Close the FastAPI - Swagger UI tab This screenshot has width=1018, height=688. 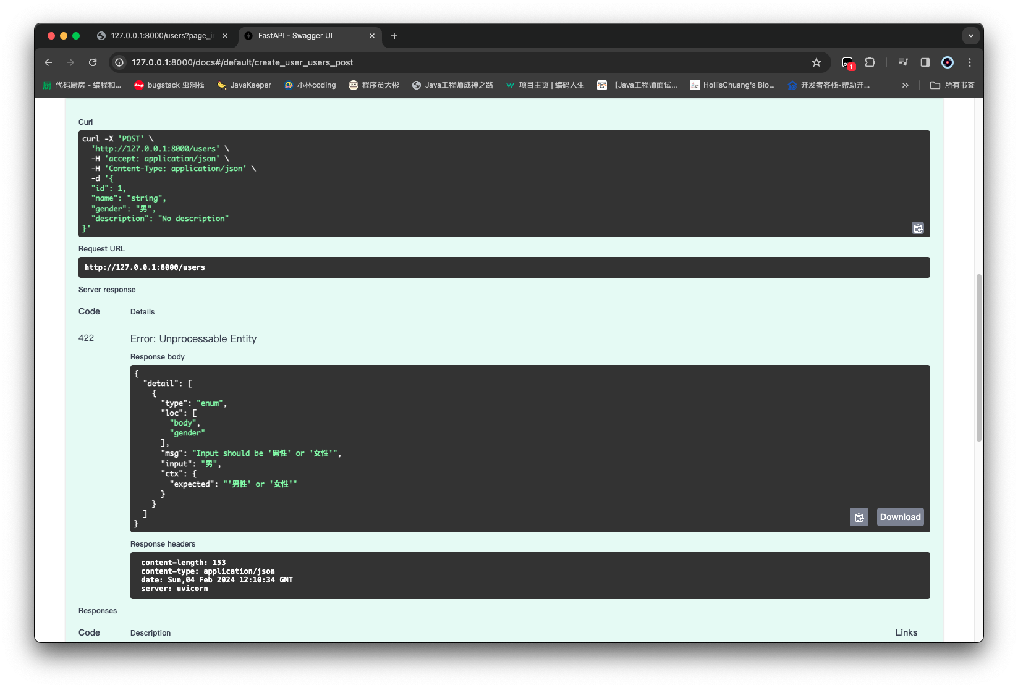pos(372,36)
